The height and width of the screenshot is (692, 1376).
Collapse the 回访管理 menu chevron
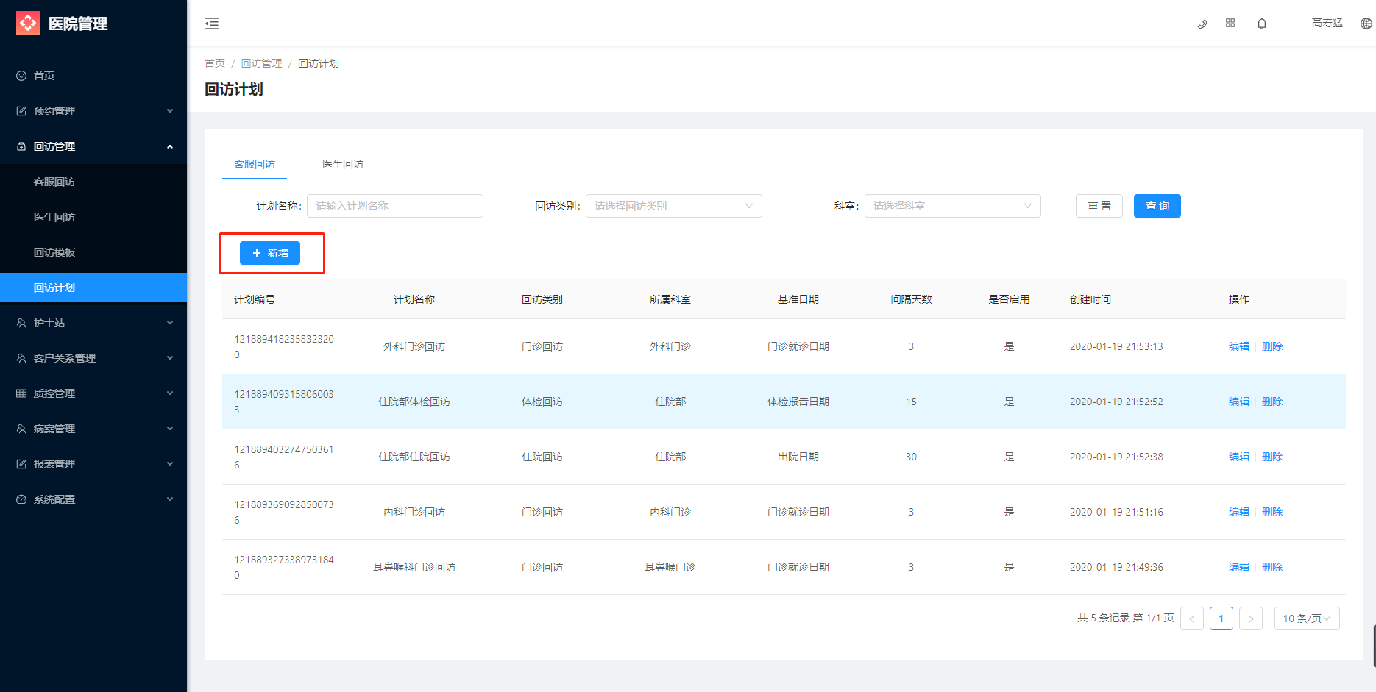coord(170,146)
